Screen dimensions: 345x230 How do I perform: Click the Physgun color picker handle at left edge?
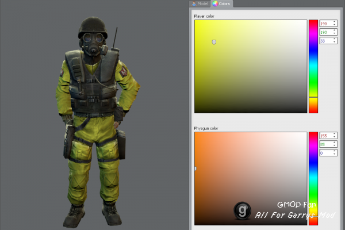[x=195, y=168]
